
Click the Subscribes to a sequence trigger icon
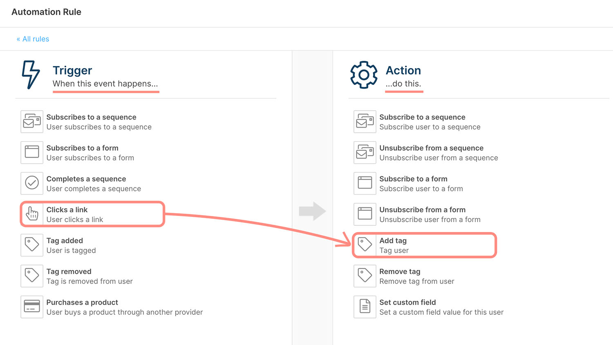point(32,122)
